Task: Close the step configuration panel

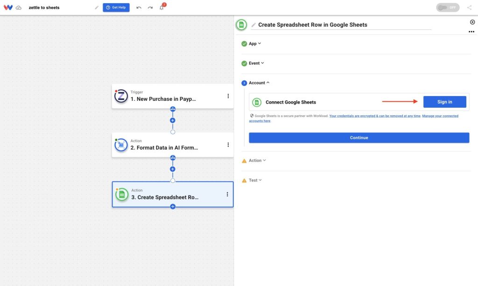Action: [x=472, y=22]
